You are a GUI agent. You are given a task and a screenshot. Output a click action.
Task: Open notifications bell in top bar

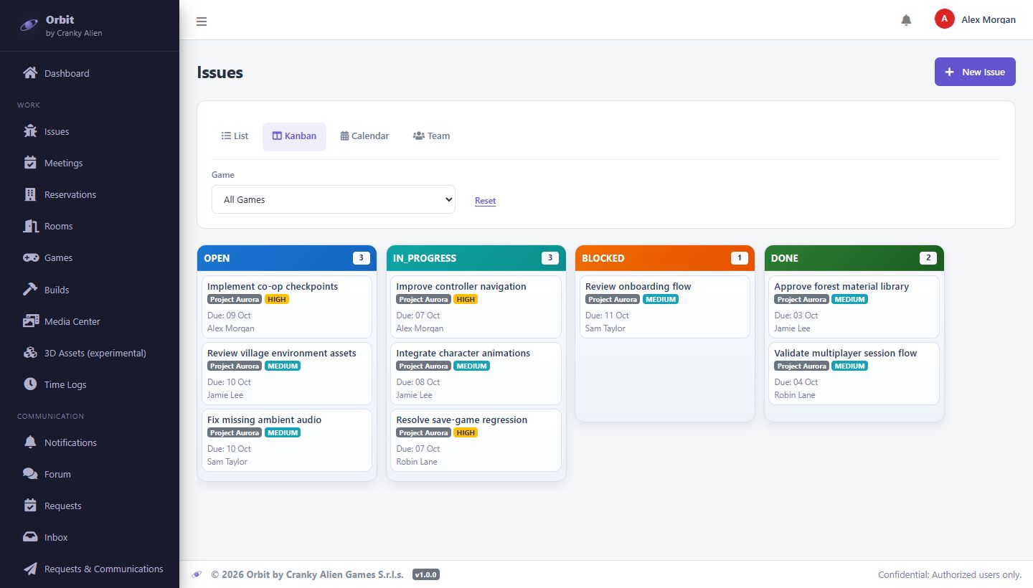click(x=906, y=20)
